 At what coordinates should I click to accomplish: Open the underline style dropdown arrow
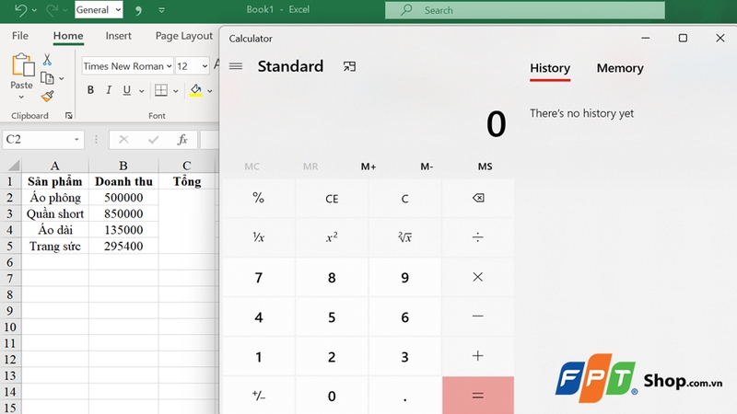[141, 91]
